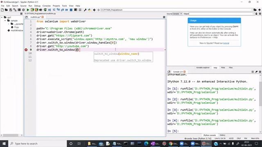Click the taskbar search box
The height and width of the screenshot is (147, 262).
37,143
